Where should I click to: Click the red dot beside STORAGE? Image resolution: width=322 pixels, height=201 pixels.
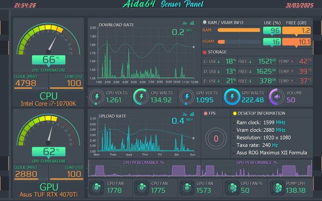(x=204, y=52)
